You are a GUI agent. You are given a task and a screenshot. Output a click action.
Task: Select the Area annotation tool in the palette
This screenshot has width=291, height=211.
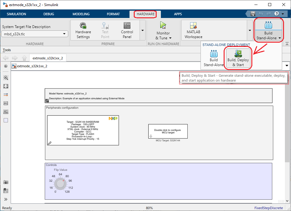coord(5,120)
